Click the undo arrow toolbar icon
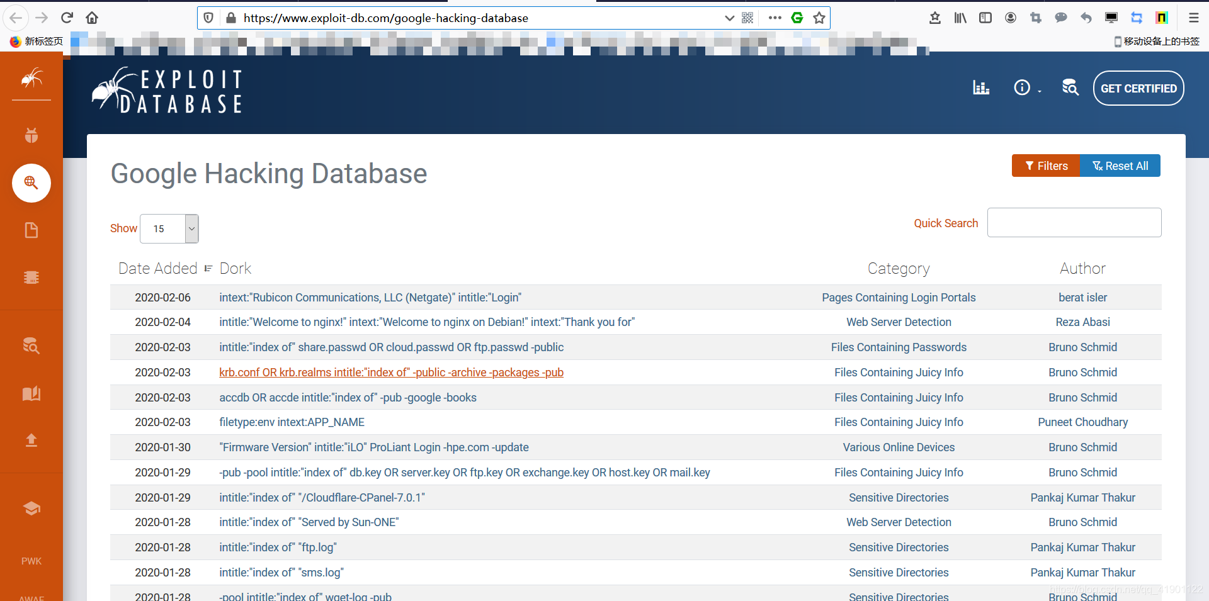Screen dimensions: 1209x601 click(x=1086, y=18)
